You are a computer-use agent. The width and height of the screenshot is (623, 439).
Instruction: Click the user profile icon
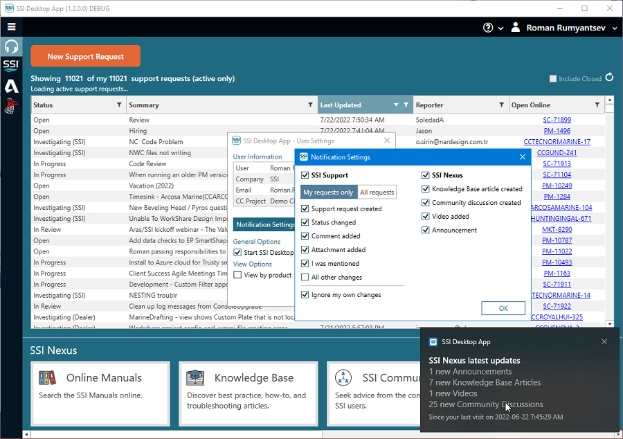point(516,27)
